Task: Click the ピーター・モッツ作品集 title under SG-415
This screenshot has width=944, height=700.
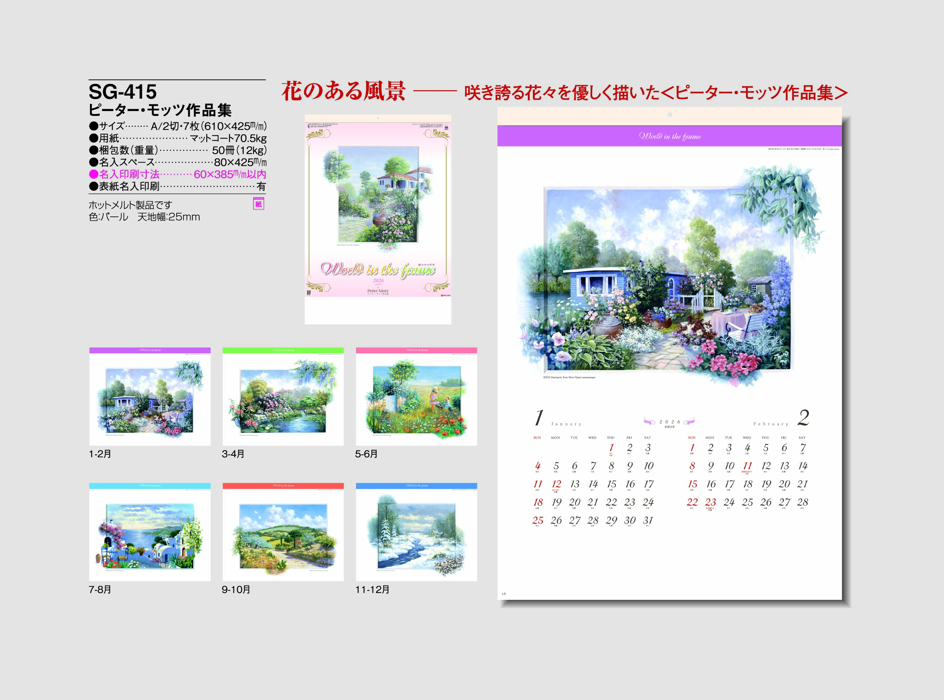Action: click(160, 110)
